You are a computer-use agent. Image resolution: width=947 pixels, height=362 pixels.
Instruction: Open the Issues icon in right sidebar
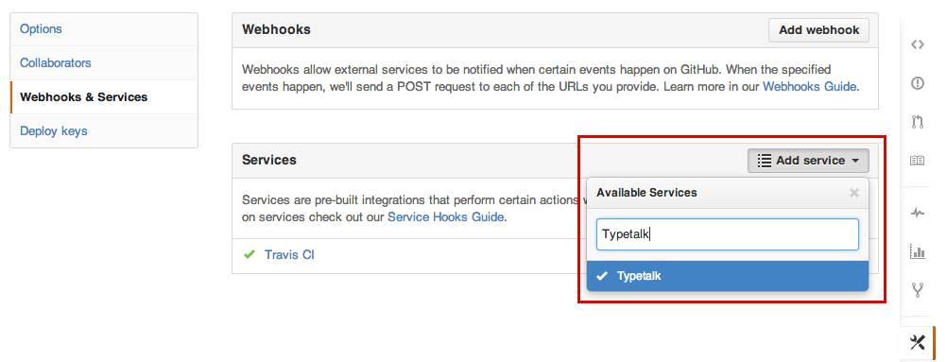[918, 83]
